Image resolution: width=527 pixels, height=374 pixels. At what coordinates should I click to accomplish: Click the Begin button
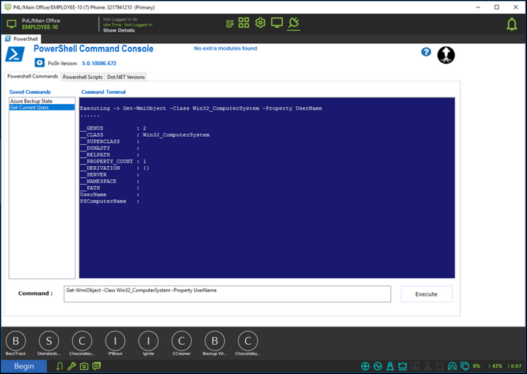click(x=24, y=366)
